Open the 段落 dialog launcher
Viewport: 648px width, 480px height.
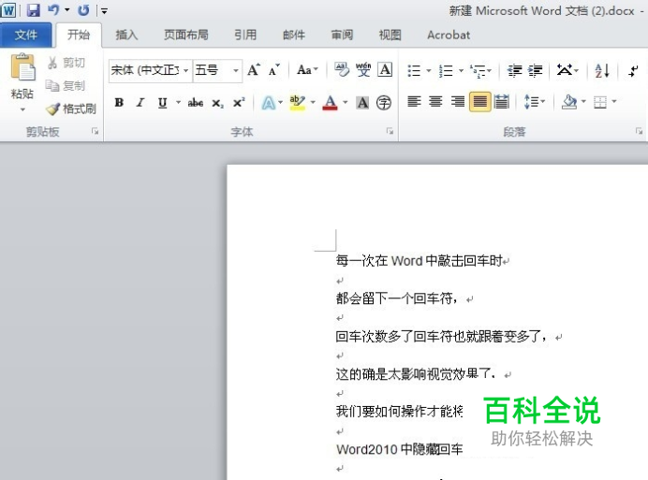coord(640,131)
